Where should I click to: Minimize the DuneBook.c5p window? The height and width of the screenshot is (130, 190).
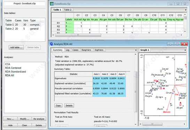tap(171, 4)
